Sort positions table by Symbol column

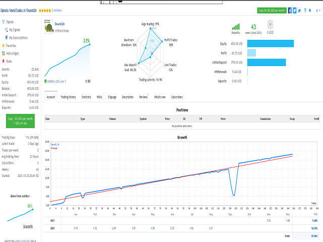click(143, 119)
